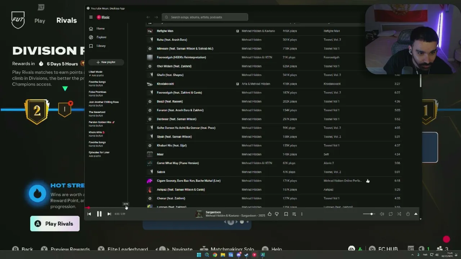
Task: Create a New playlist
Action: tap(106, 62)
